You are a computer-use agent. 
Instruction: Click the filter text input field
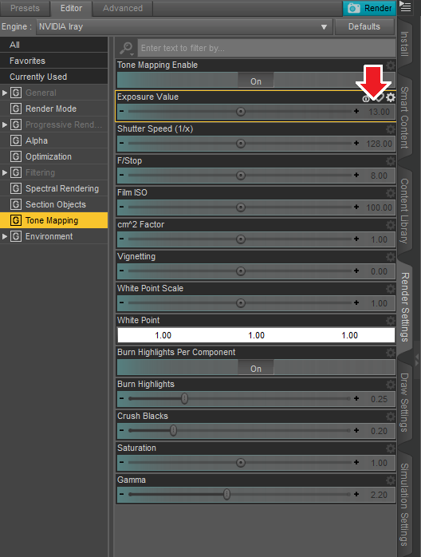[x=266, y=48]
